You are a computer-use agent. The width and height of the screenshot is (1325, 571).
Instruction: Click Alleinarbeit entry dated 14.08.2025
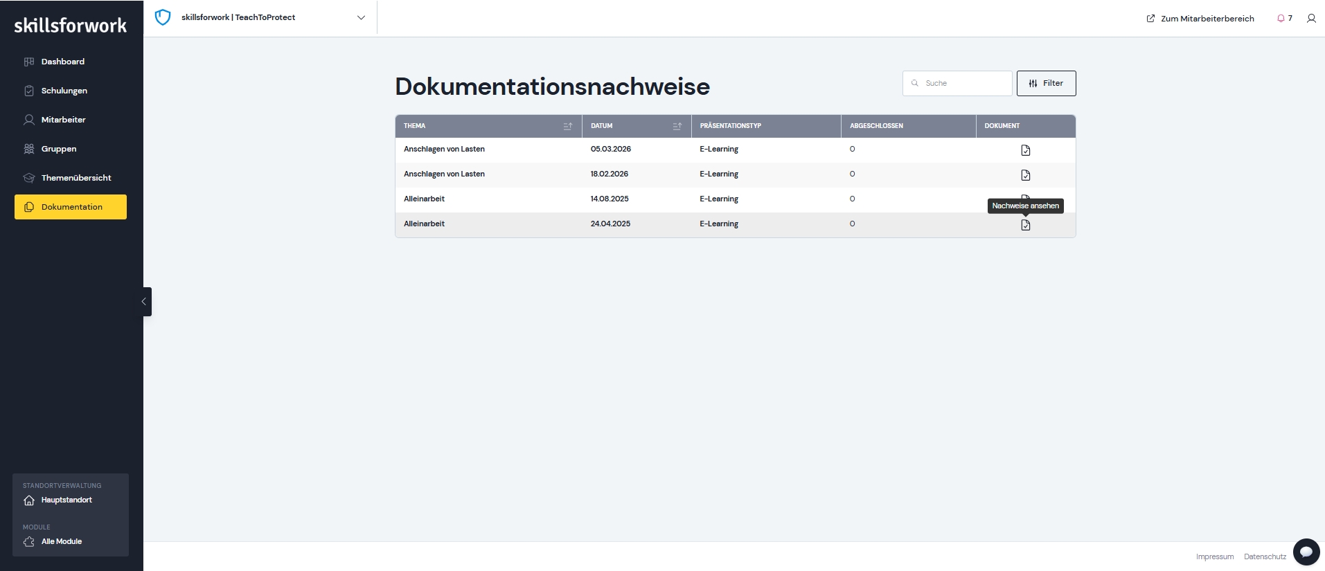click(424, 199)
